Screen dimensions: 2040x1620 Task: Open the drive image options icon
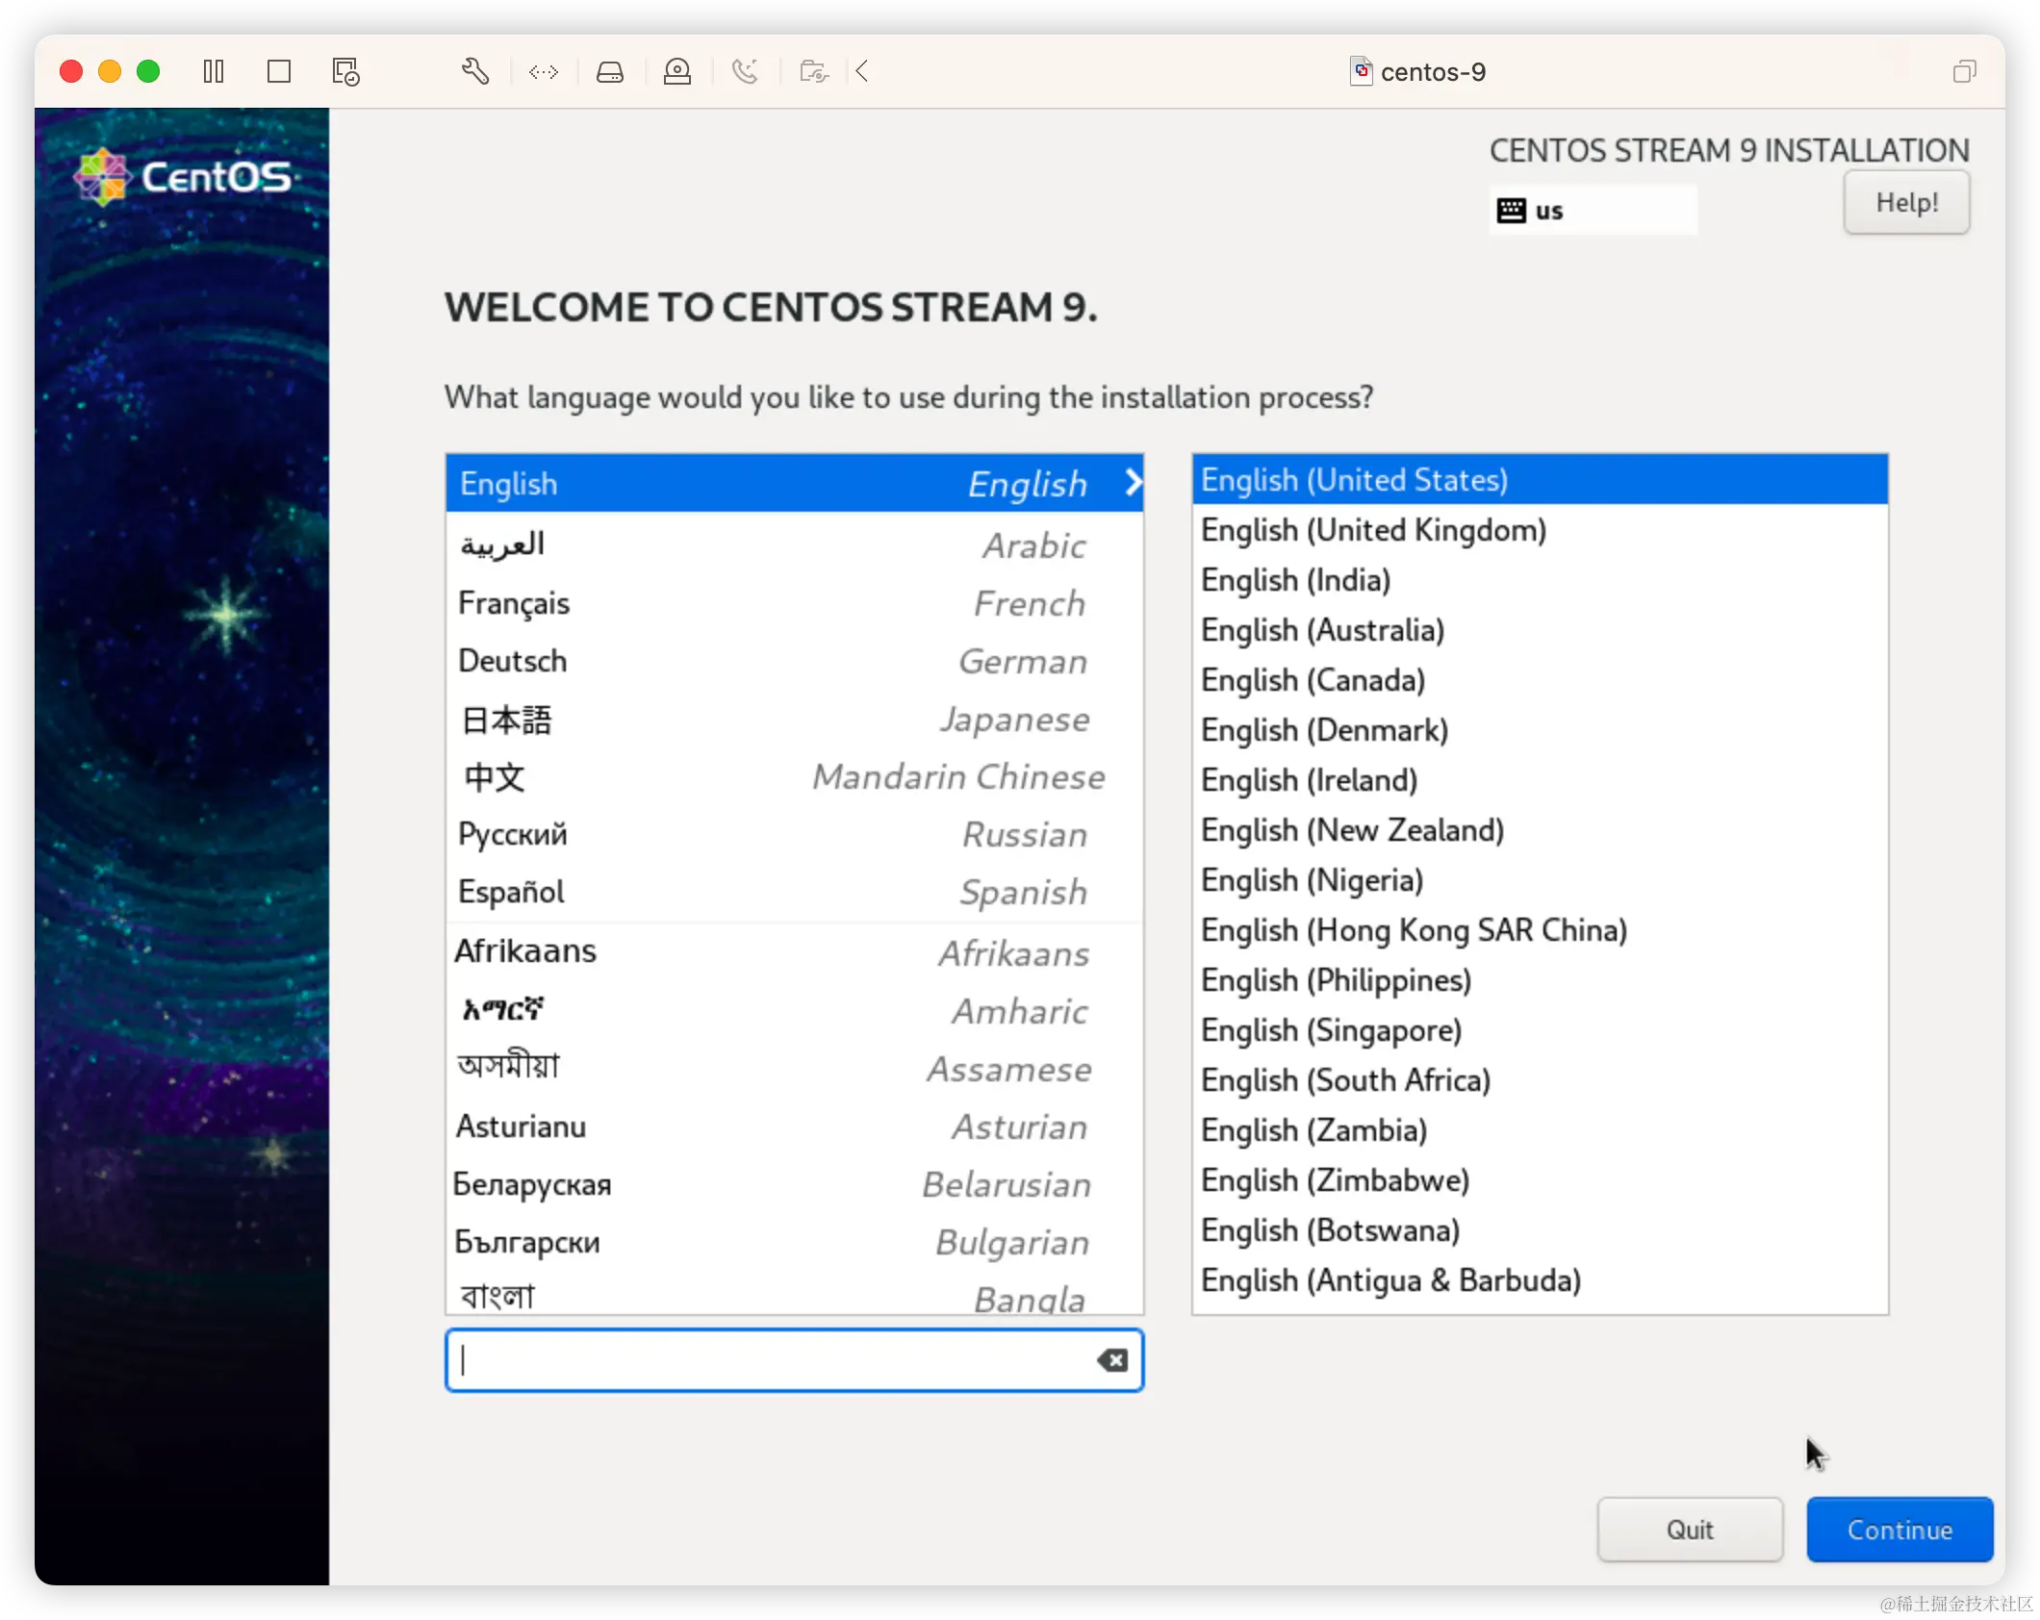pos(611,71)
